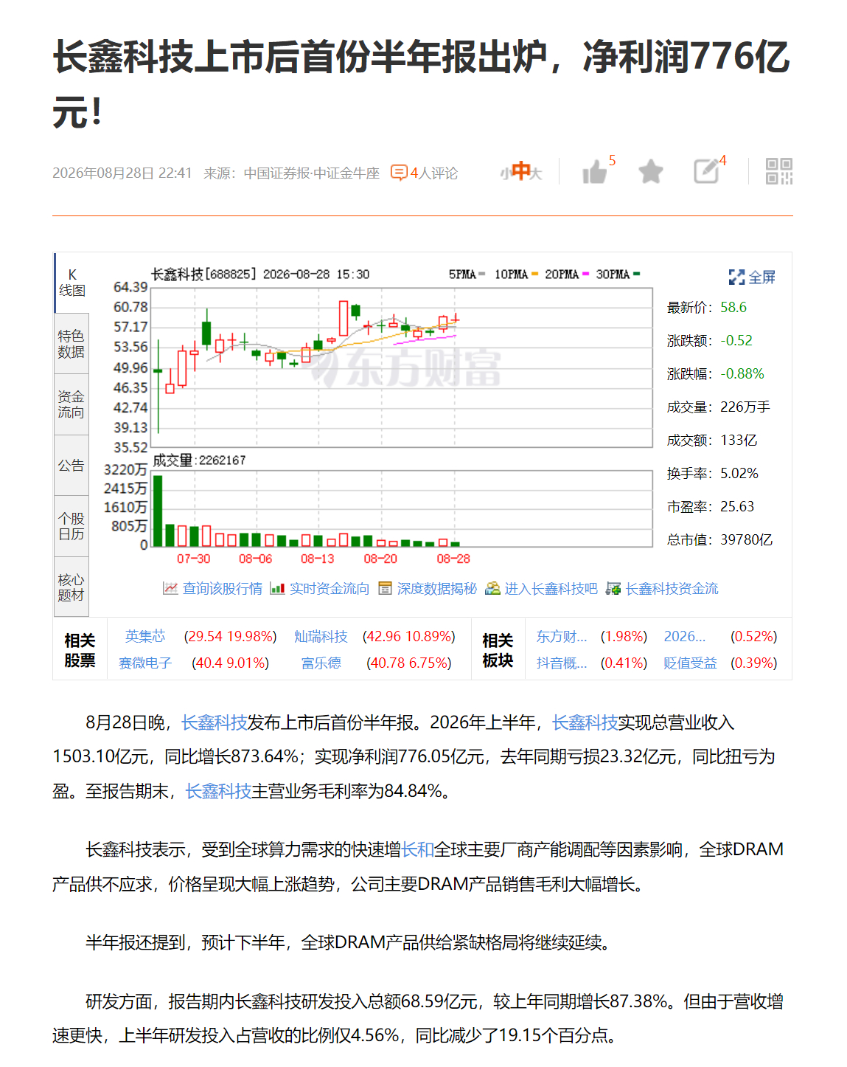Click the 成交额 133亿 value
The height and width of the screenshot is (1067, 847).
point(739,440)
